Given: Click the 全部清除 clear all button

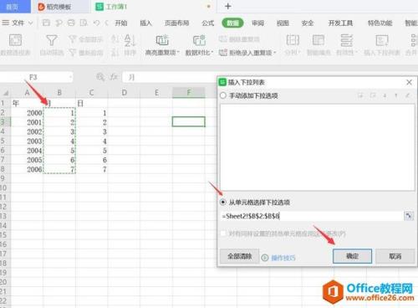Looking at the screenshot, I should 239,256.
